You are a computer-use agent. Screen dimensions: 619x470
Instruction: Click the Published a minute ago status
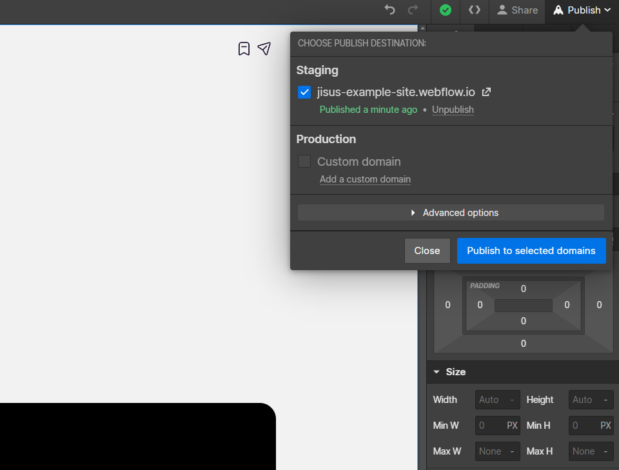point(368,110)
